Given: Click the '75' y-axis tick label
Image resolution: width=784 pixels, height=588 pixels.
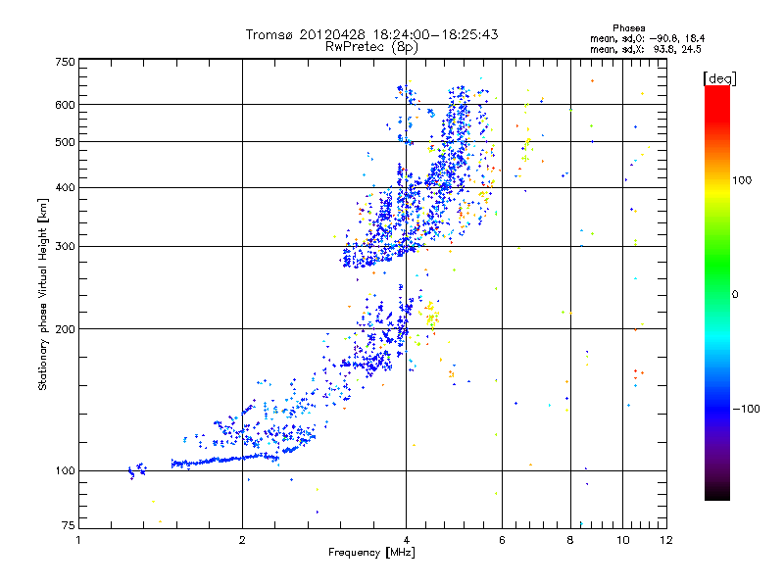Looking at the screenshot, I should point(68,525).
